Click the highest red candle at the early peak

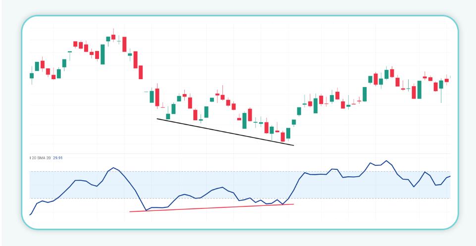(113, 37)
